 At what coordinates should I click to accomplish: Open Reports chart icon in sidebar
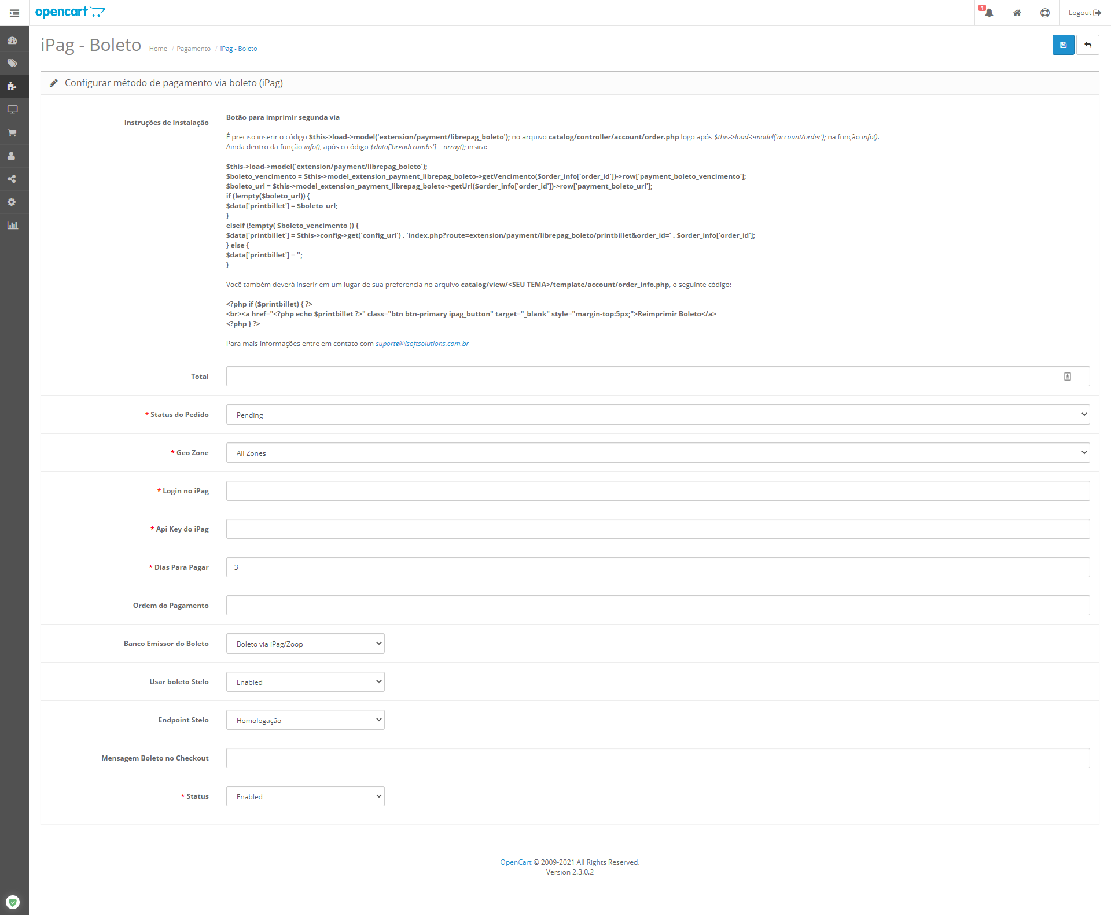[12, 226]
